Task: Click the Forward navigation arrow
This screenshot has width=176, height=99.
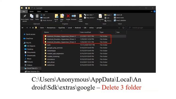Action: 27,28
